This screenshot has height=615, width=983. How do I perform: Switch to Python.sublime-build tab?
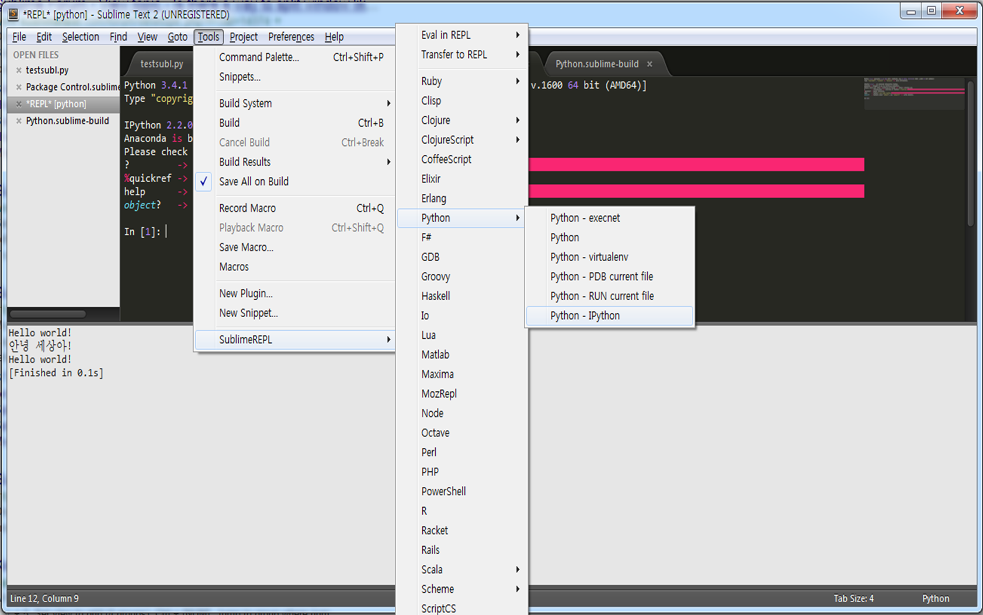(x=597, y=64)
